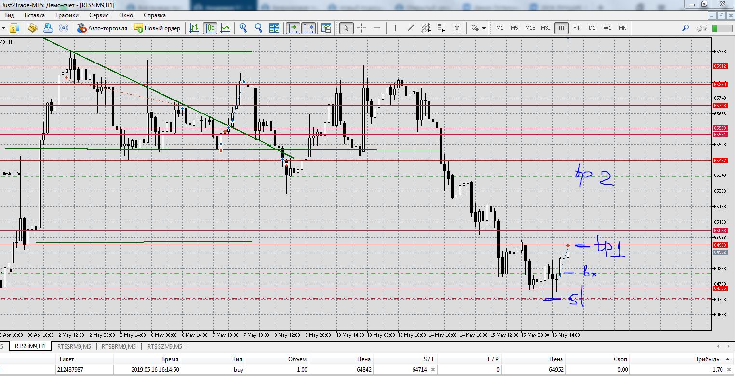Click the Новый ордер button
The image size is (735, 376).
[x=157, y=28]
